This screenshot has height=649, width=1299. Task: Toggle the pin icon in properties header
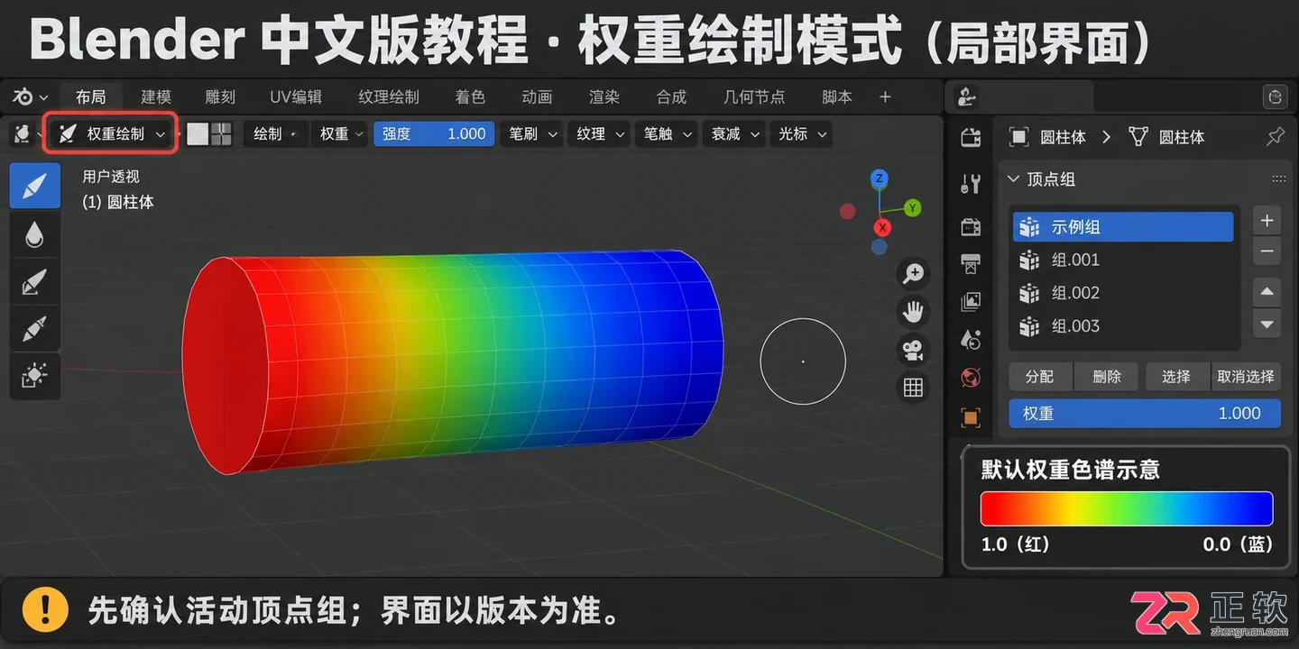click(x=1276, y=137)
